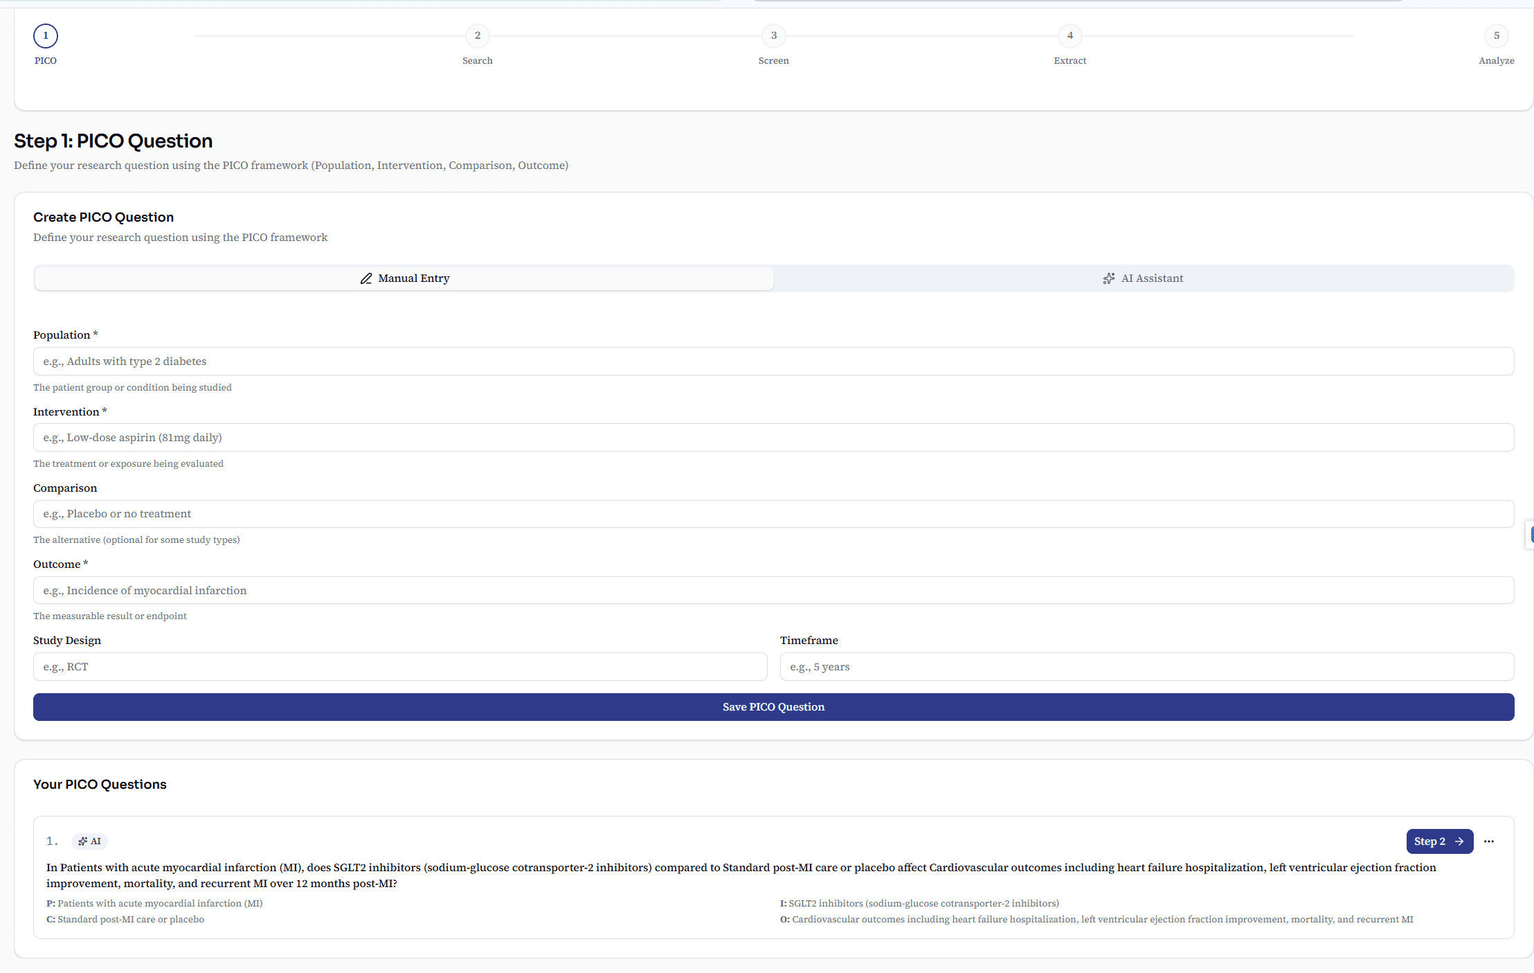Click the Comparison input box
This screenshot has width=1534, height=973.
(773, 514)
